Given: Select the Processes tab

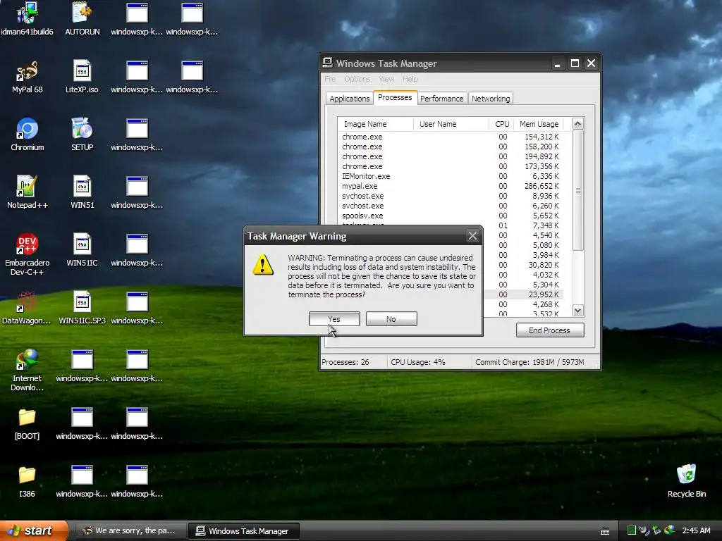Looking at the screenshot, I should coord(395,97).
